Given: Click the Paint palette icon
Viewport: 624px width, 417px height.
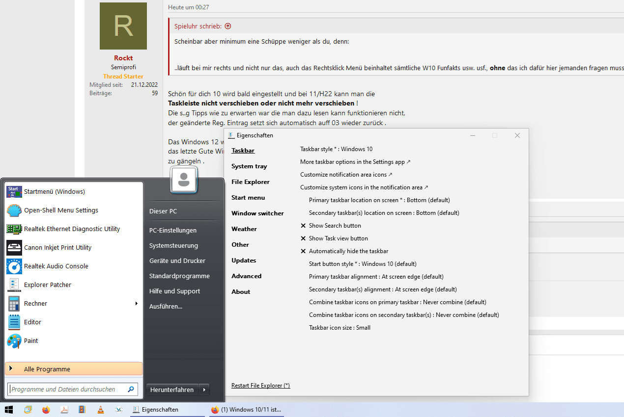Looking at the screenshot, I should tap(14, 341).
